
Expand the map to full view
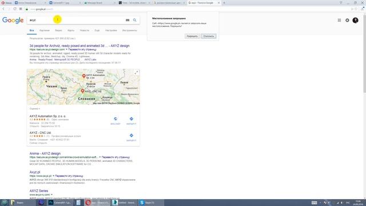click(x=136, y=73)
